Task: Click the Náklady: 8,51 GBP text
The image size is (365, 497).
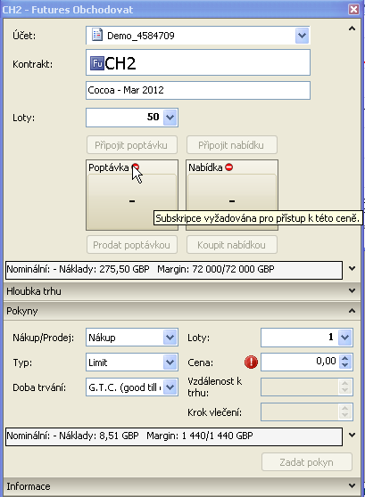Action: (x=99, y=436)
